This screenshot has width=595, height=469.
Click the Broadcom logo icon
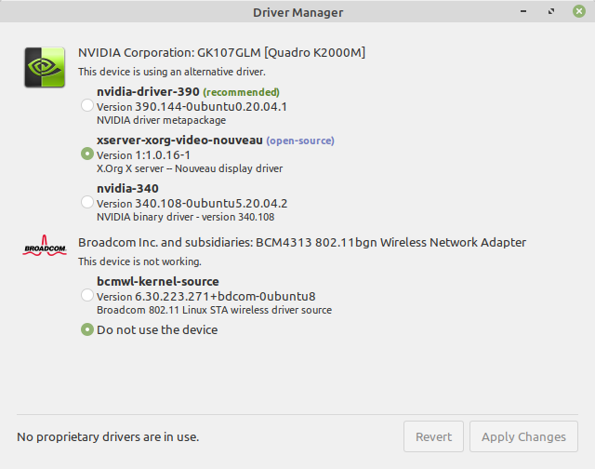(x=45, y=246)
